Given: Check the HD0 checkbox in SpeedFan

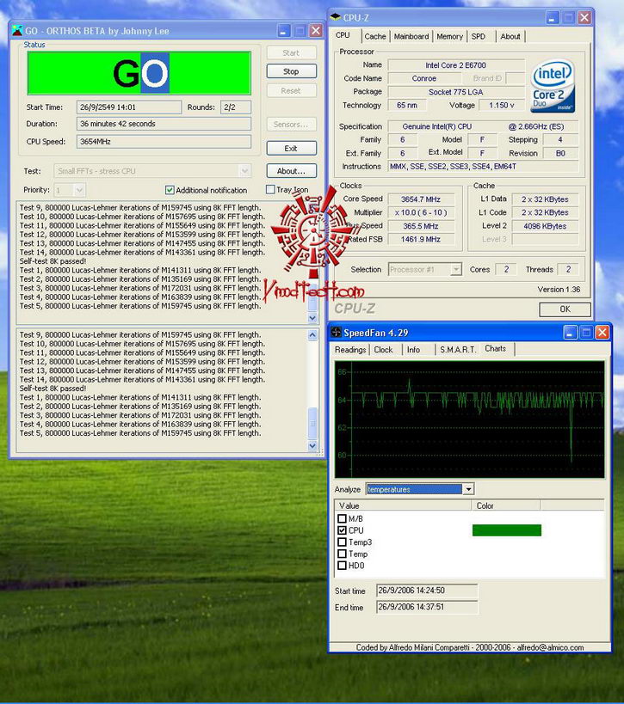Looking at the screenshot, I should pyautogui.click(x=342, y=566).
